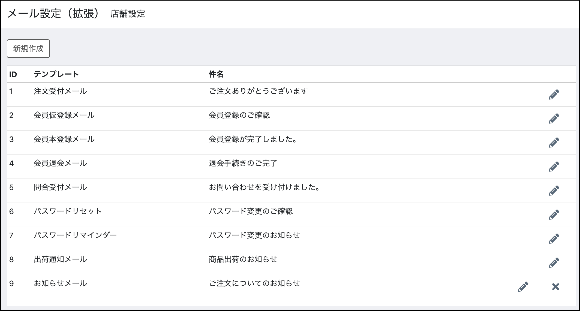
Task: Click the 店舗設定 subtitle text
Action: (128, 14)
